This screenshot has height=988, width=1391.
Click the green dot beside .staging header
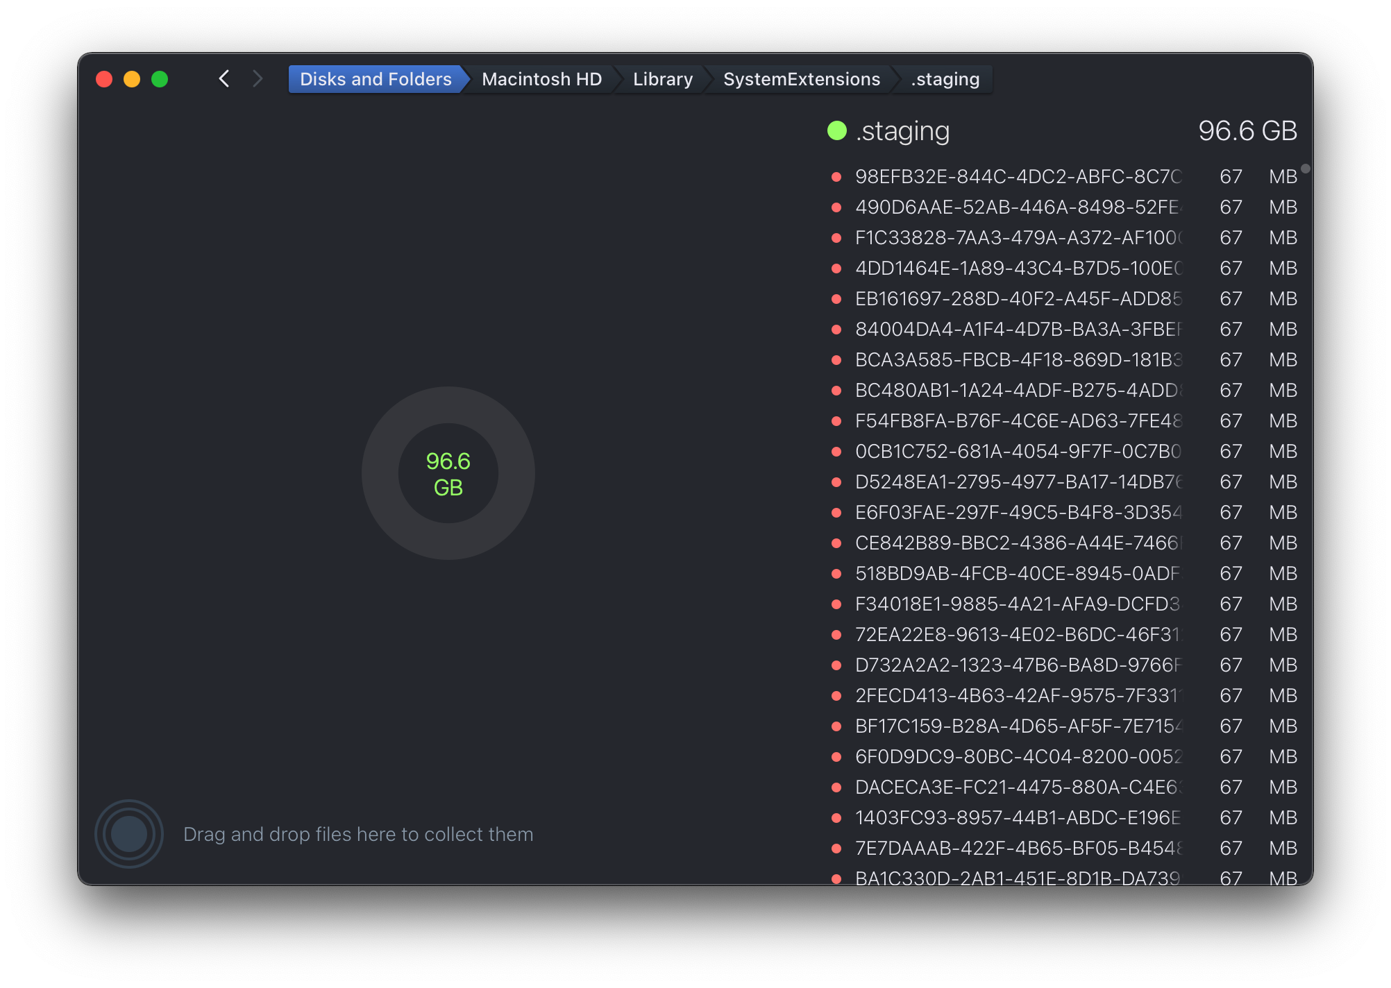[x=837, y=130]
